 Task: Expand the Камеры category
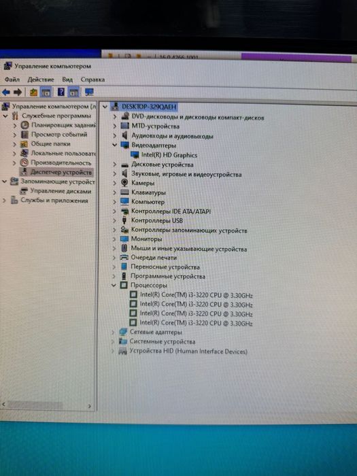point(115,184)
